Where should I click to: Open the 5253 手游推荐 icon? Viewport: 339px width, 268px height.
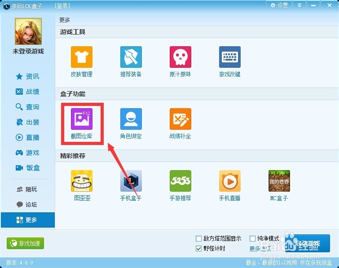pyautogui.click(x=181, y=181)
